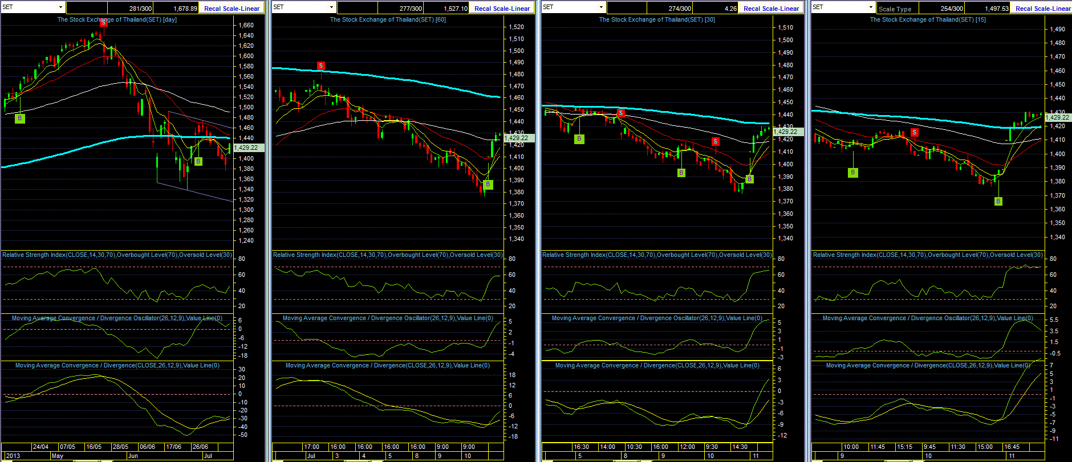Click the 16:30 time label on the 30-minute axis
Viewport: 1072px width, 462px height.
[x=581, y=447]
